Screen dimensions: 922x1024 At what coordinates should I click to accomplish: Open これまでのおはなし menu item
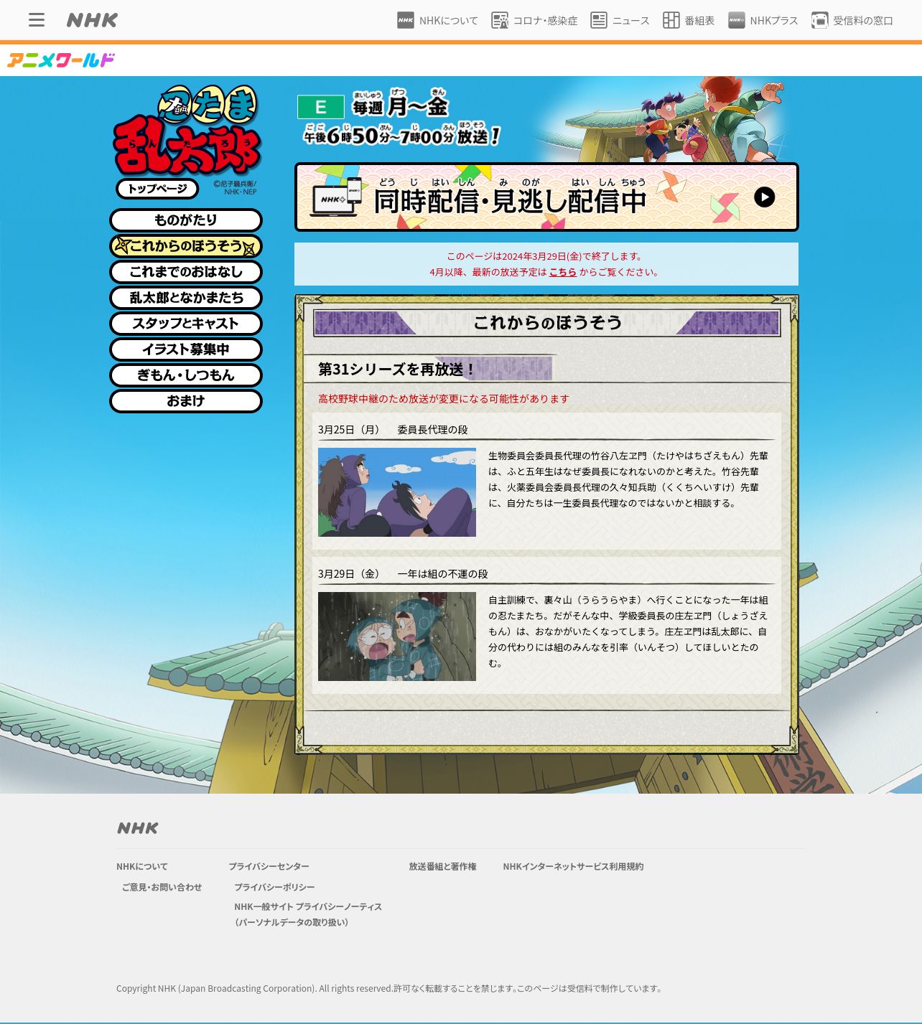pos(186,272)
